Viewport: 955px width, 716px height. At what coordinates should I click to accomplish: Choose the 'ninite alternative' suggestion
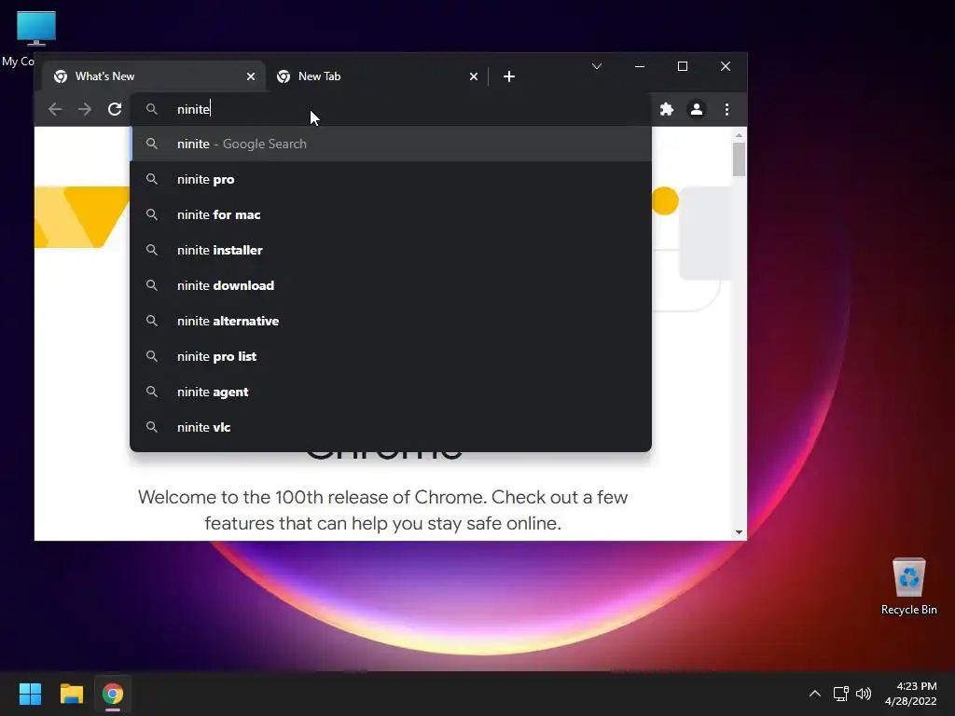(391, 321)
